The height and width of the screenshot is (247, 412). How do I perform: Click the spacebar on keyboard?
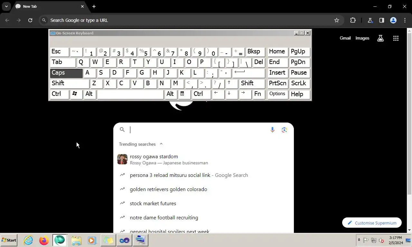coord(130,94)
